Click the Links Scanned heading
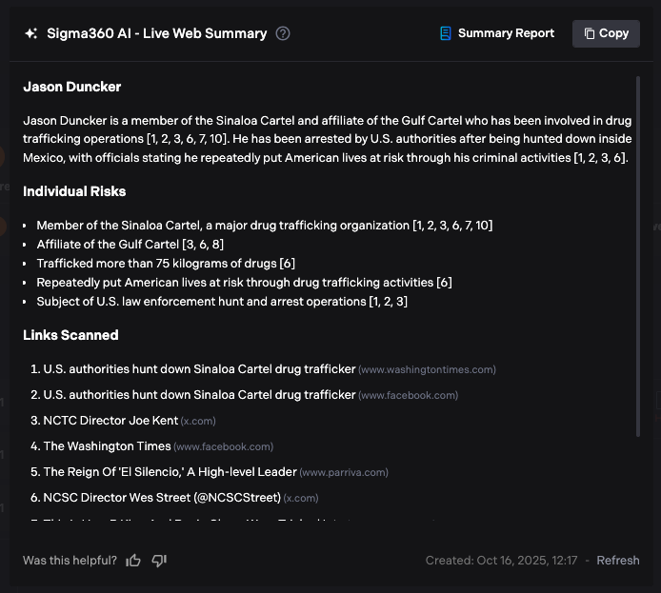The height and width of the screenshot is (593, 661). 70,335
